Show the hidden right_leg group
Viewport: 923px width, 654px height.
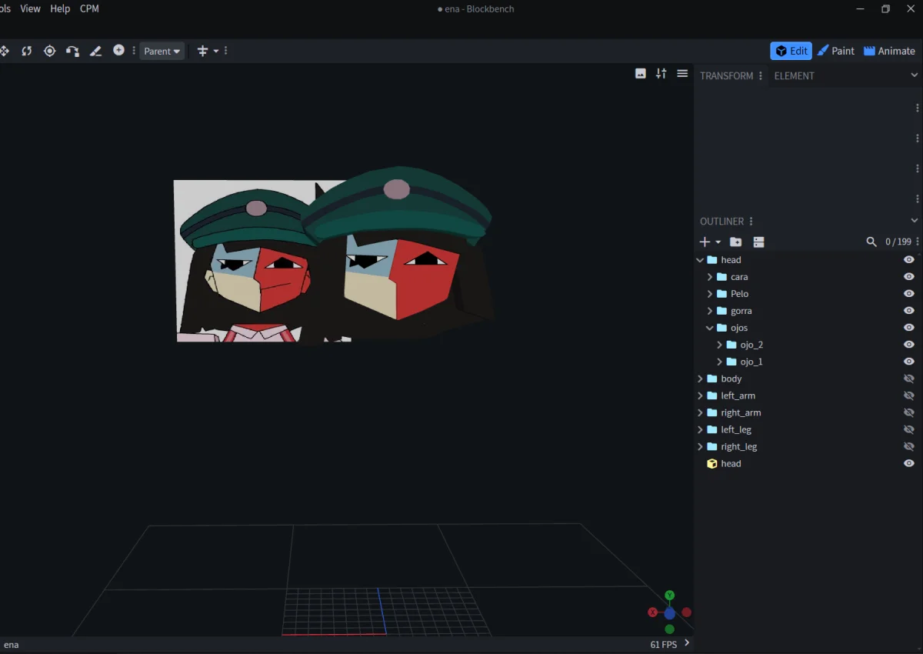point(909,446)
